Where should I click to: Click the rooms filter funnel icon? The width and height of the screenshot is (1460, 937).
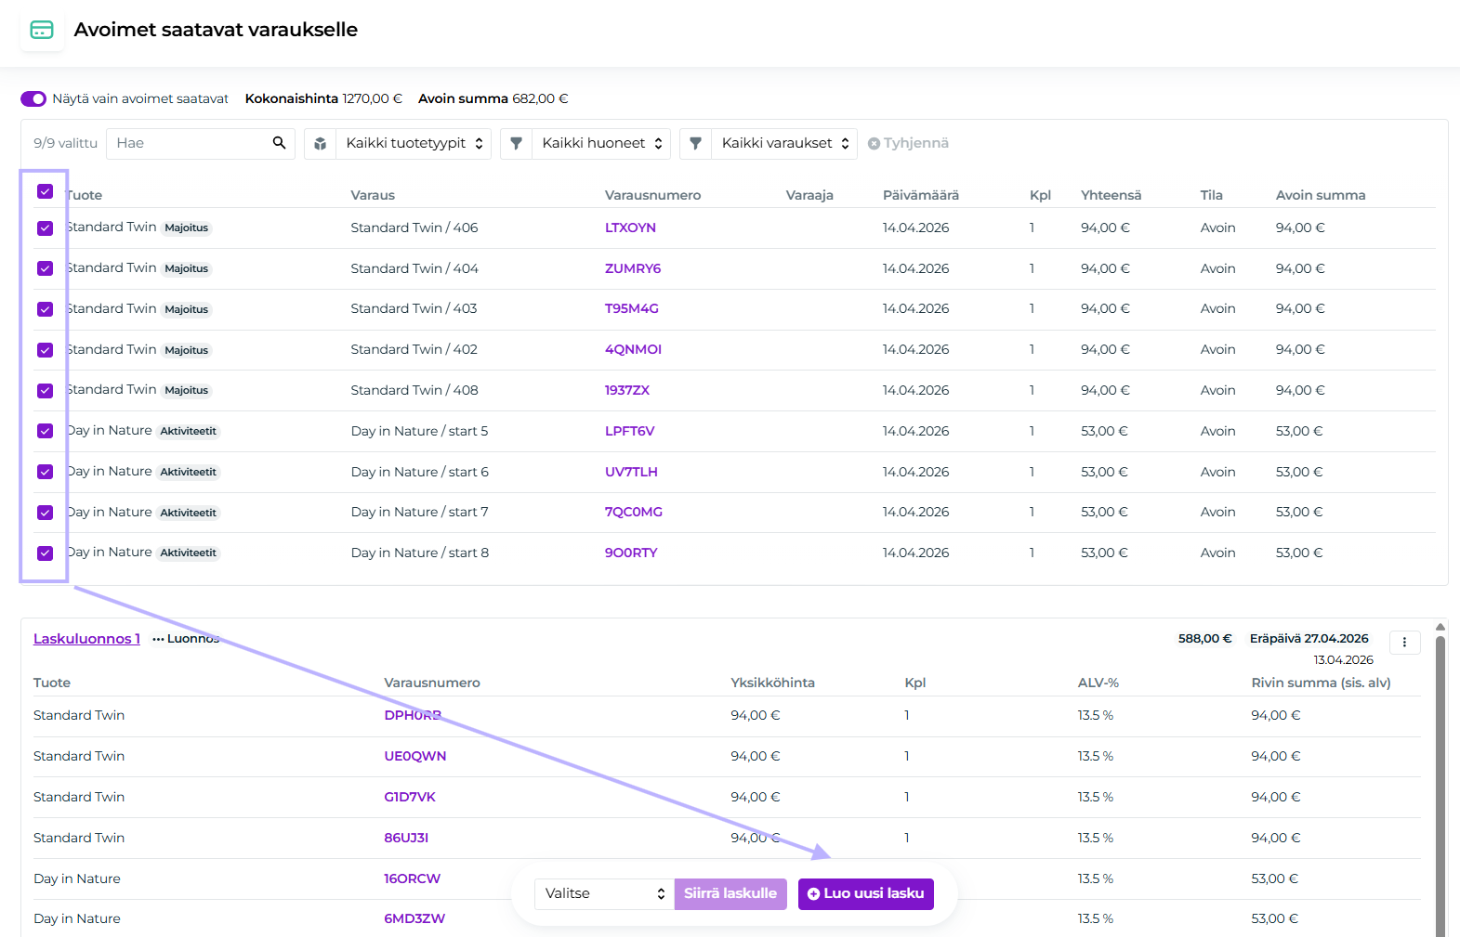[x=516, y=144]
